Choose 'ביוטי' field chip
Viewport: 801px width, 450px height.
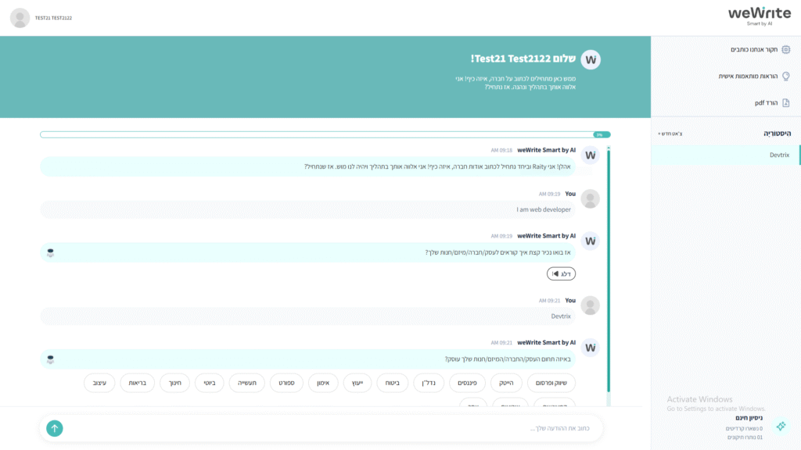(x=210, y=383)
